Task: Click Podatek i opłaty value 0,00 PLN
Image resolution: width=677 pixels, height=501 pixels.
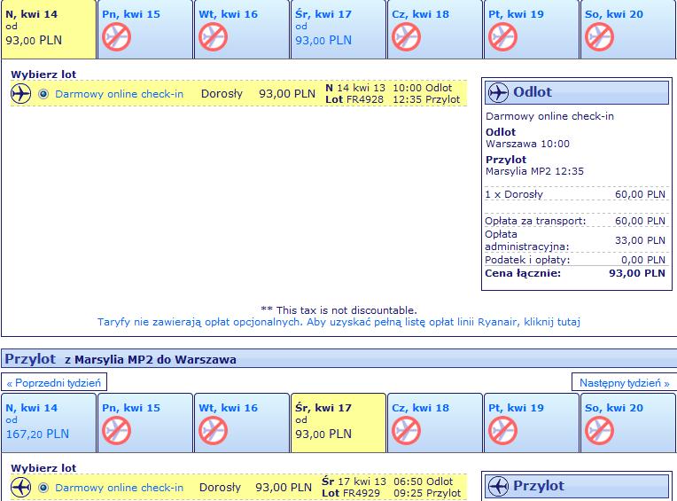Action: (x=643, y=260)
